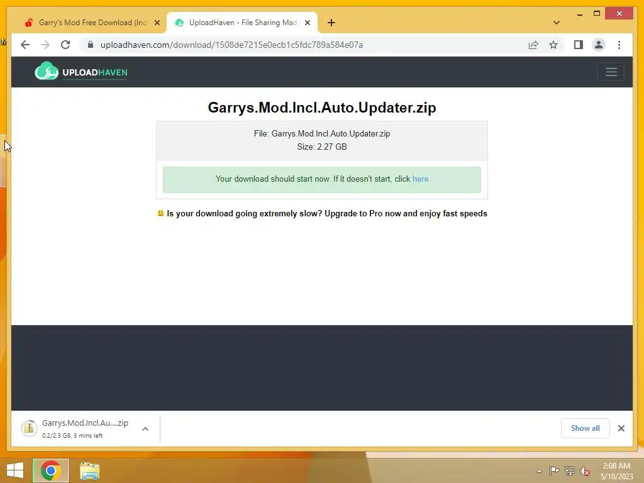The width and height of the screenshot is (644, 483).
Task: Show all downloads
Action: pyautogui.click(x=586, y=428)
